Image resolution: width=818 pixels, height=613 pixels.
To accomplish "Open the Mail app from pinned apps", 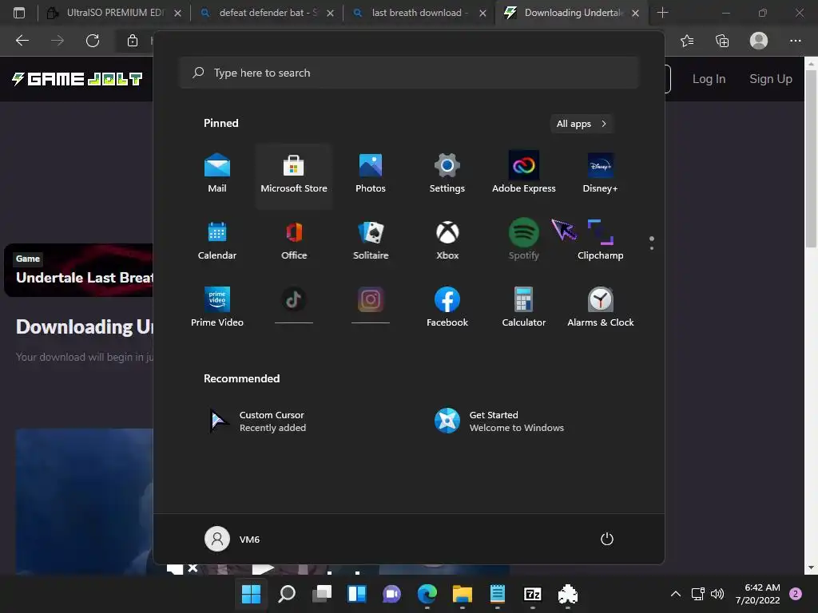I will (217, 174).
